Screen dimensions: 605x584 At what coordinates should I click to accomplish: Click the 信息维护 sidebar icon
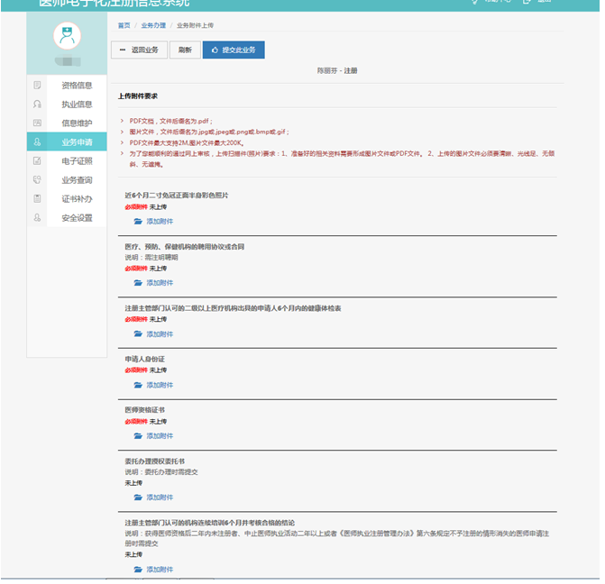coord(37,123)
